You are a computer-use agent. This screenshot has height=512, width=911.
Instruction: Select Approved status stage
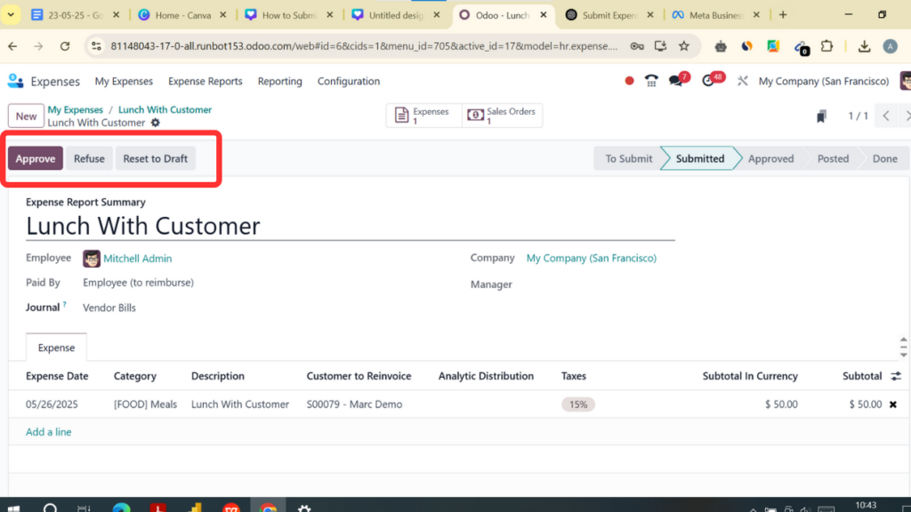point(770,158)
